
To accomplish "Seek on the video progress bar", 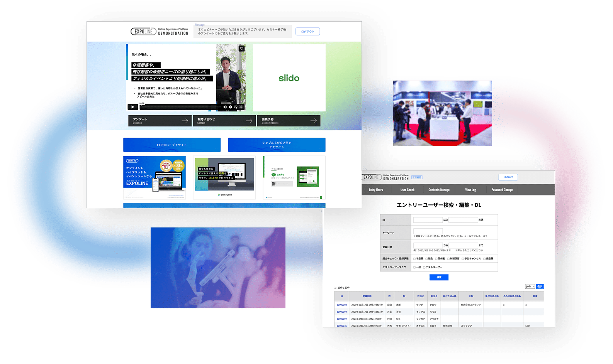I will [182, 107].
